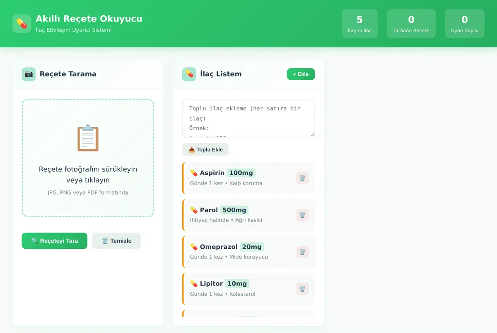Click the pill icon beside İlaç Listem

[189, 74]
